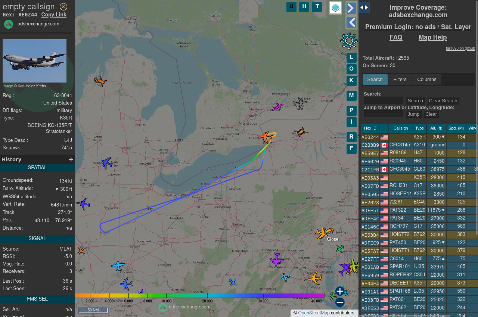
Task: Open the KC-135 aircraft photo thumbnail
Action: tap(34, 61)
